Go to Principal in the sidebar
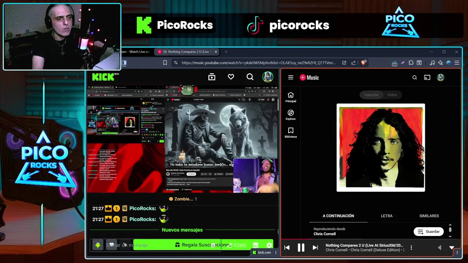Viewport: 468px width, 263px height. [291, 97]
